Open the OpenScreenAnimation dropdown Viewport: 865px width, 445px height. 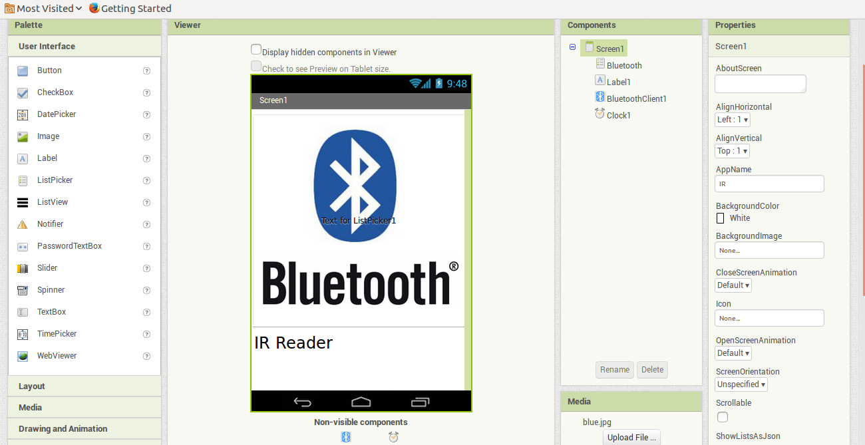click(733, 353)
